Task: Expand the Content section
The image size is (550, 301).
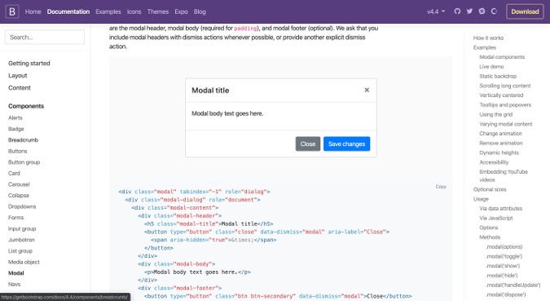Action: [20, 88]
